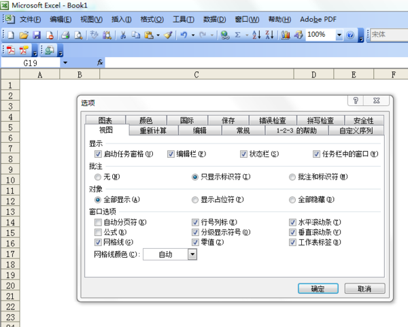Enable the 公式 checkbox
Image resolution: width=408 pixels, height=327 pixels.
click(x=98, y=232)
